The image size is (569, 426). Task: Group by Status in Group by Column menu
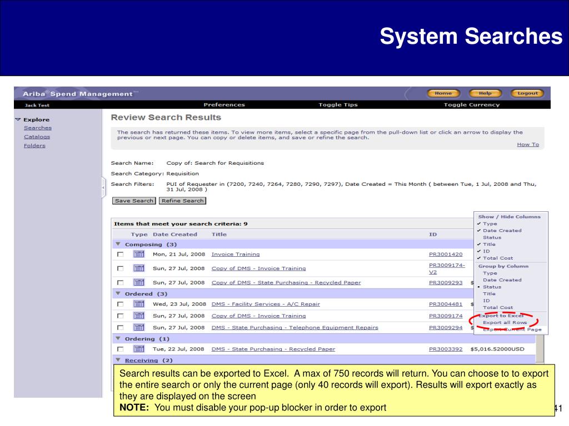492,287
